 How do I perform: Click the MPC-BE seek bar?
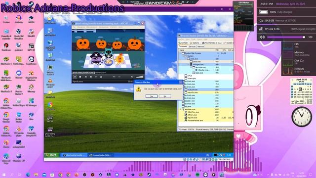(x=108, y=73)
